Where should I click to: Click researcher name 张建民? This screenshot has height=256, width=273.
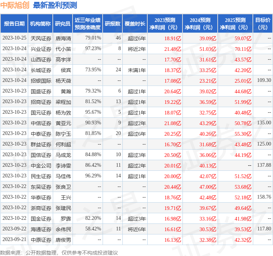click(63, 208)
